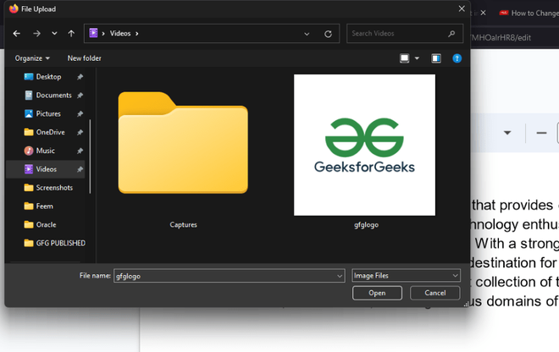Open address bar history dropdown
The image size is (559, 352).
click(x=307, y=34)
